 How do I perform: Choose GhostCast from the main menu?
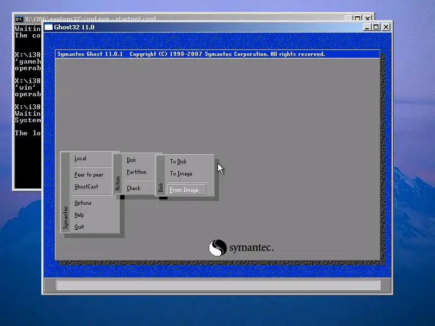pos(86,186)
